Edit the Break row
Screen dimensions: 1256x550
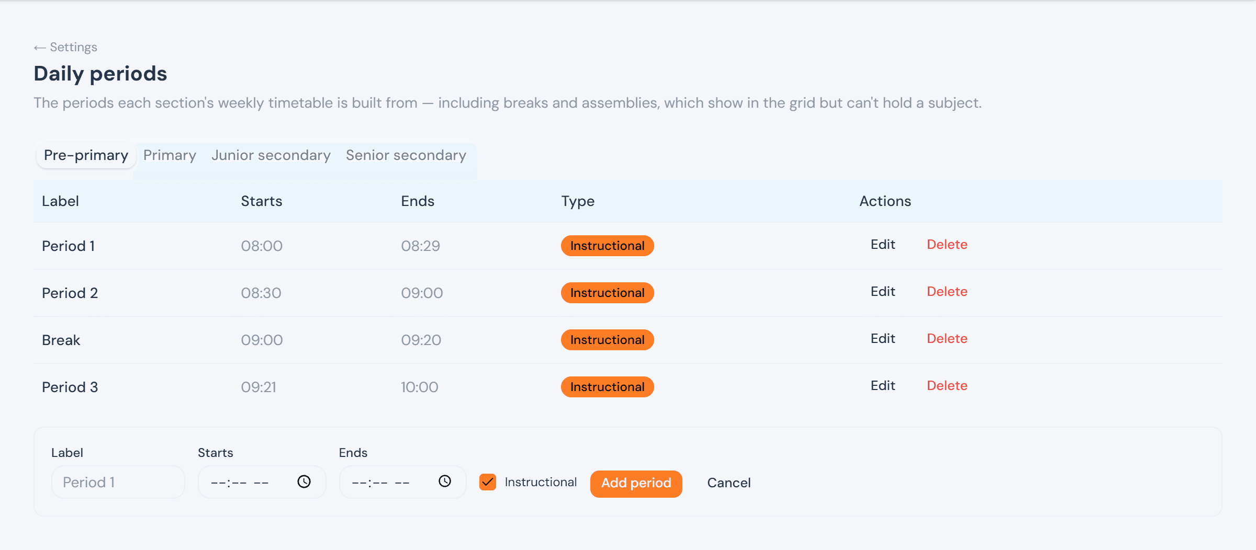tap(883, 339)
